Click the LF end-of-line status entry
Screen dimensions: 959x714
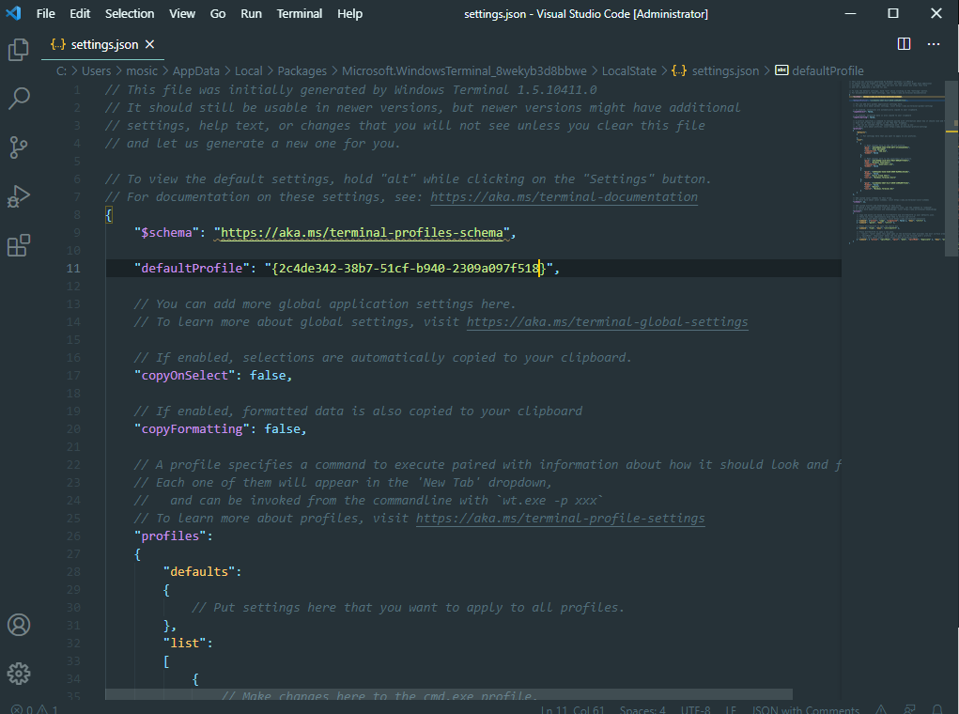(x=730, y=709)
